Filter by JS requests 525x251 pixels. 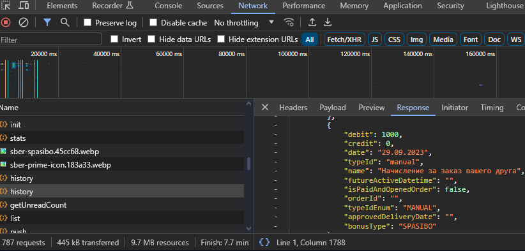375,39
